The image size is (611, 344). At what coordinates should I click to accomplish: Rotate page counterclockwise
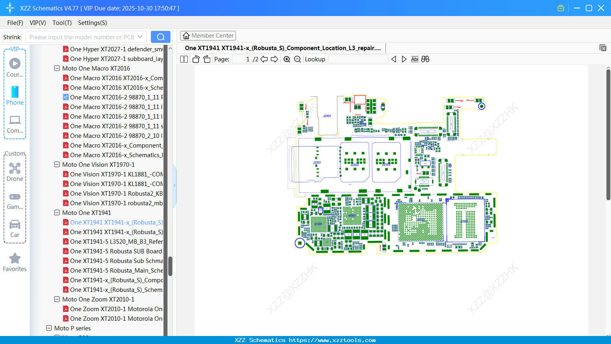coord(196,59)
